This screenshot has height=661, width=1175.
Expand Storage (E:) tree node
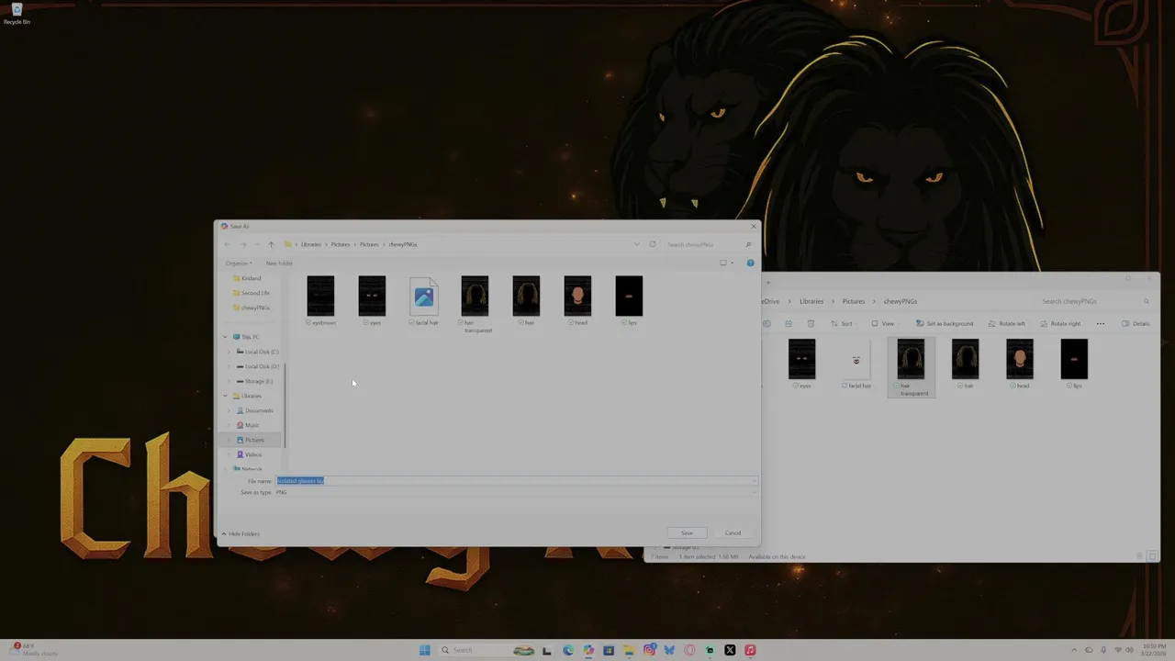[x=229, y=381]
